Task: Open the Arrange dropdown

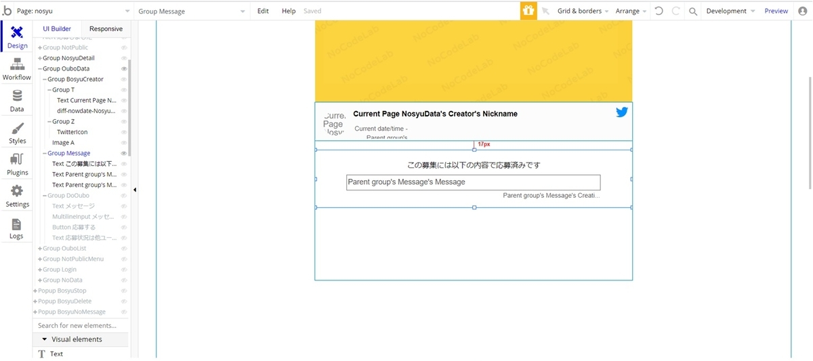Action: pos(631,11)
